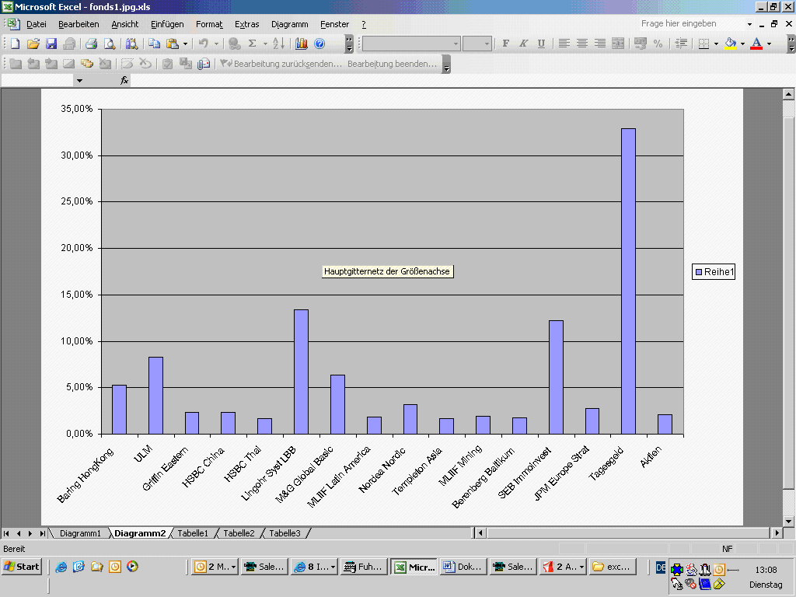The width and height of the screenshot is (796, 597).
Task: Click the Tagesgeld bar in chart
Action: point(628,281)
